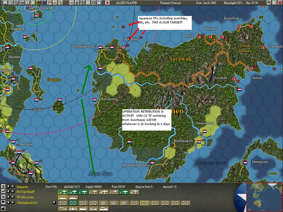
Task: Open the info 'i' icon in top toolbar
Action: 27,3
